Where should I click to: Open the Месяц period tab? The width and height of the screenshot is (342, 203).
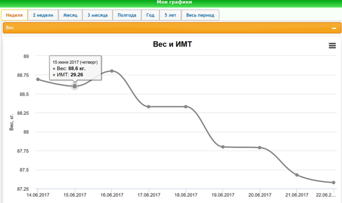click(x=70, y=15)
